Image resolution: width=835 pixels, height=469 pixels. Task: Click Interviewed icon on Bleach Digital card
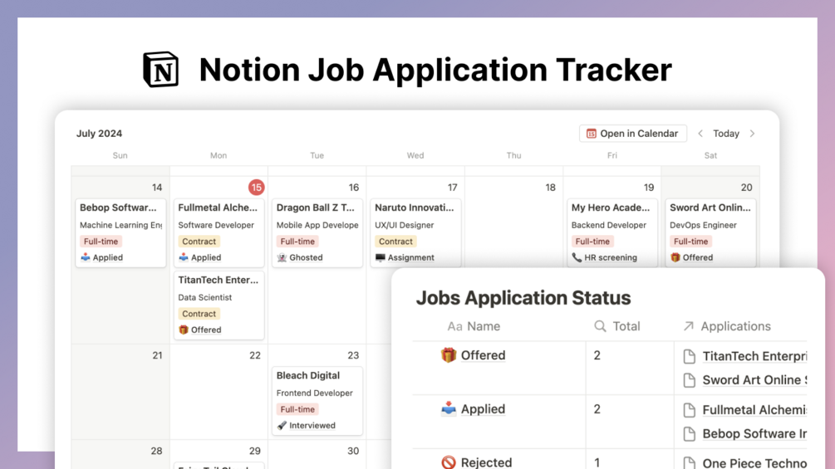coord(282,425)
